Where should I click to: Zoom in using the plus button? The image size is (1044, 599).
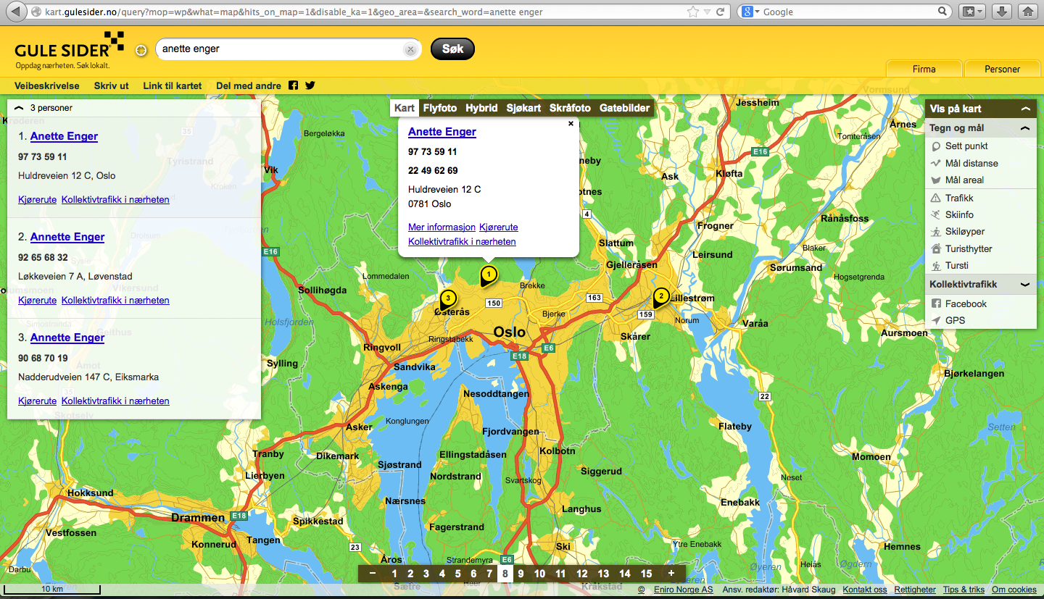click(x=671, y=574)
